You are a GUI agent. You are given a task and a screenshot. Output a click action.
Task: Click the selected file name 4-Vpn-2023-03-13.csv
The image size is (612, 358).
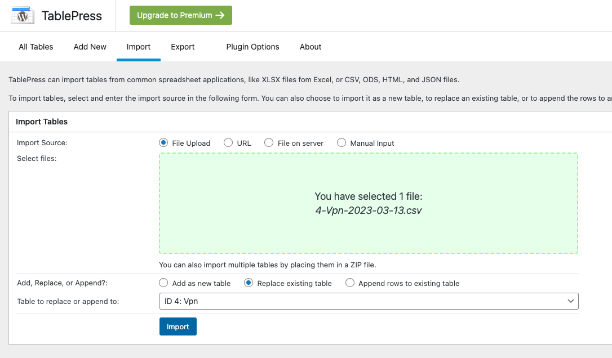(369, 211)
